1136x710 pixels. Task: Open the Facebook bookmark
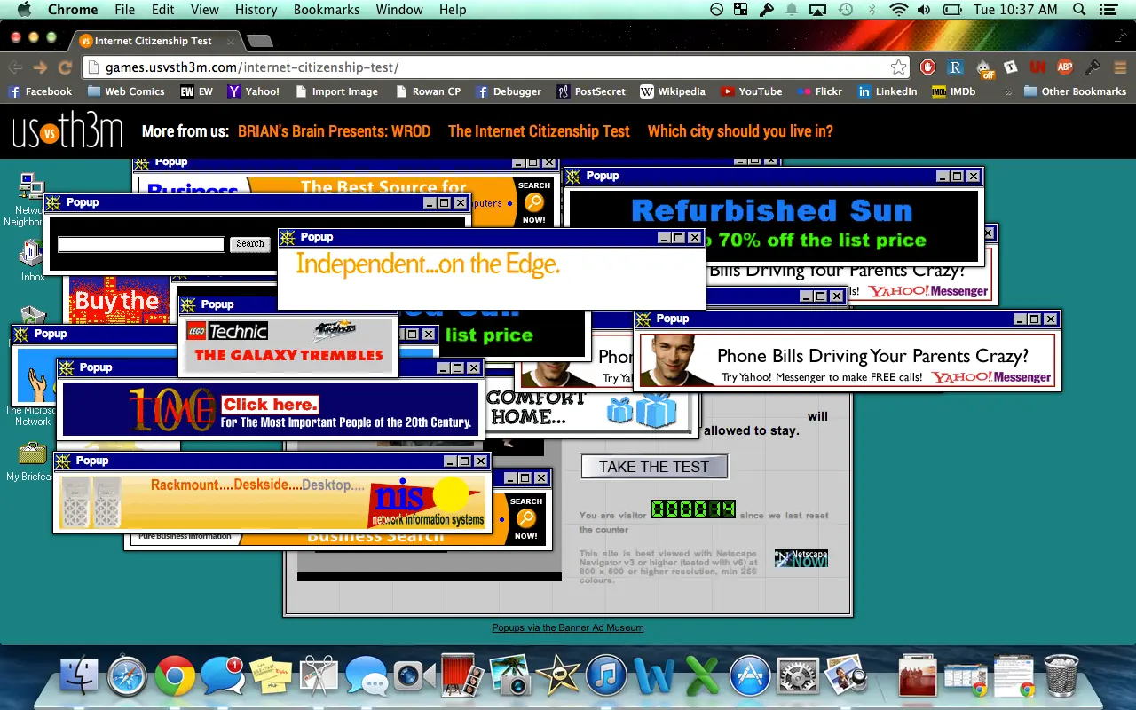(40, 91)
